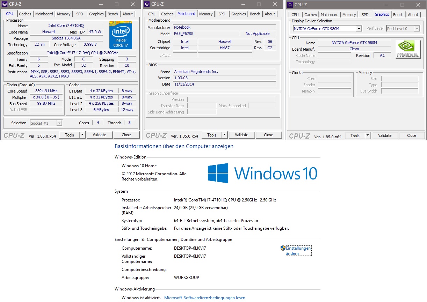Click the Windows 10 Home edition text
This screenshot has width=427, height=302.
pyautogui.click(x=139, y=166)
